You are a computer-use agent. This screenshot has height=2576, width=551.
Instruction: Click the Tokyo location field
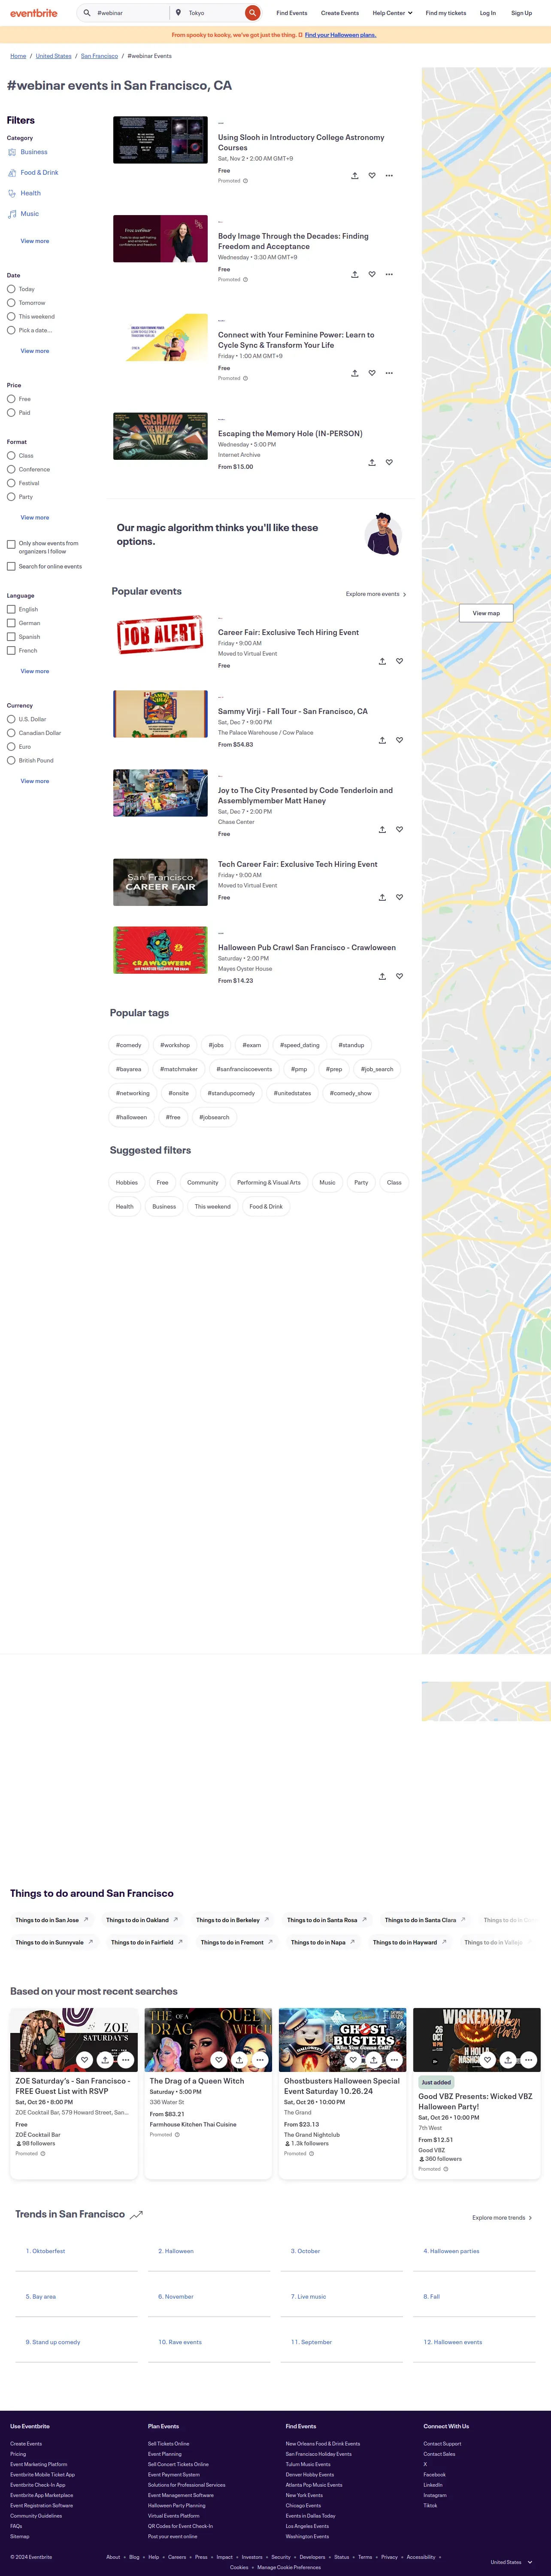[214, 13]
